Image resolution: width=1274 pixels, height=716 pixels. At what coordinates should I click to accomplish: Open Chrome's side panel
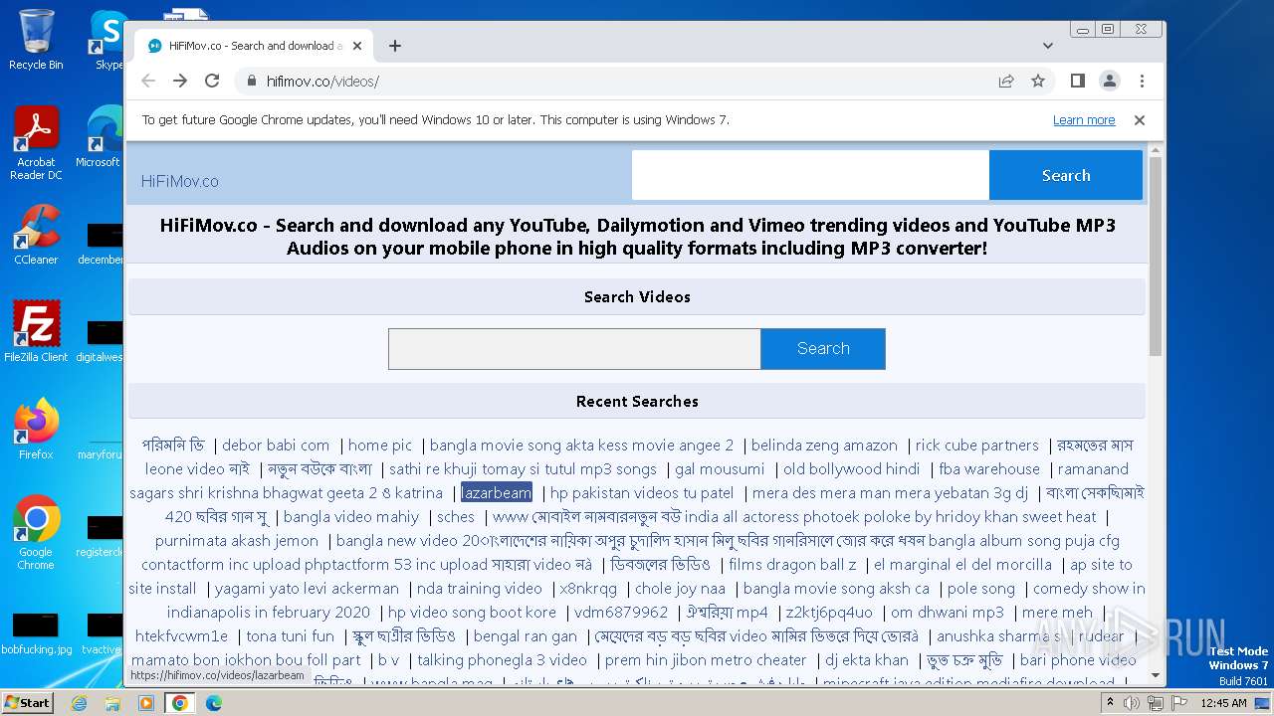1078,81
